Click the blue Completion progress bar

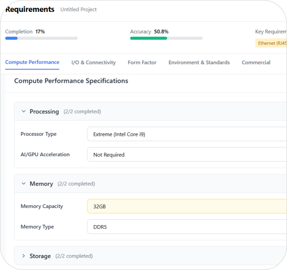click(41, 38)
